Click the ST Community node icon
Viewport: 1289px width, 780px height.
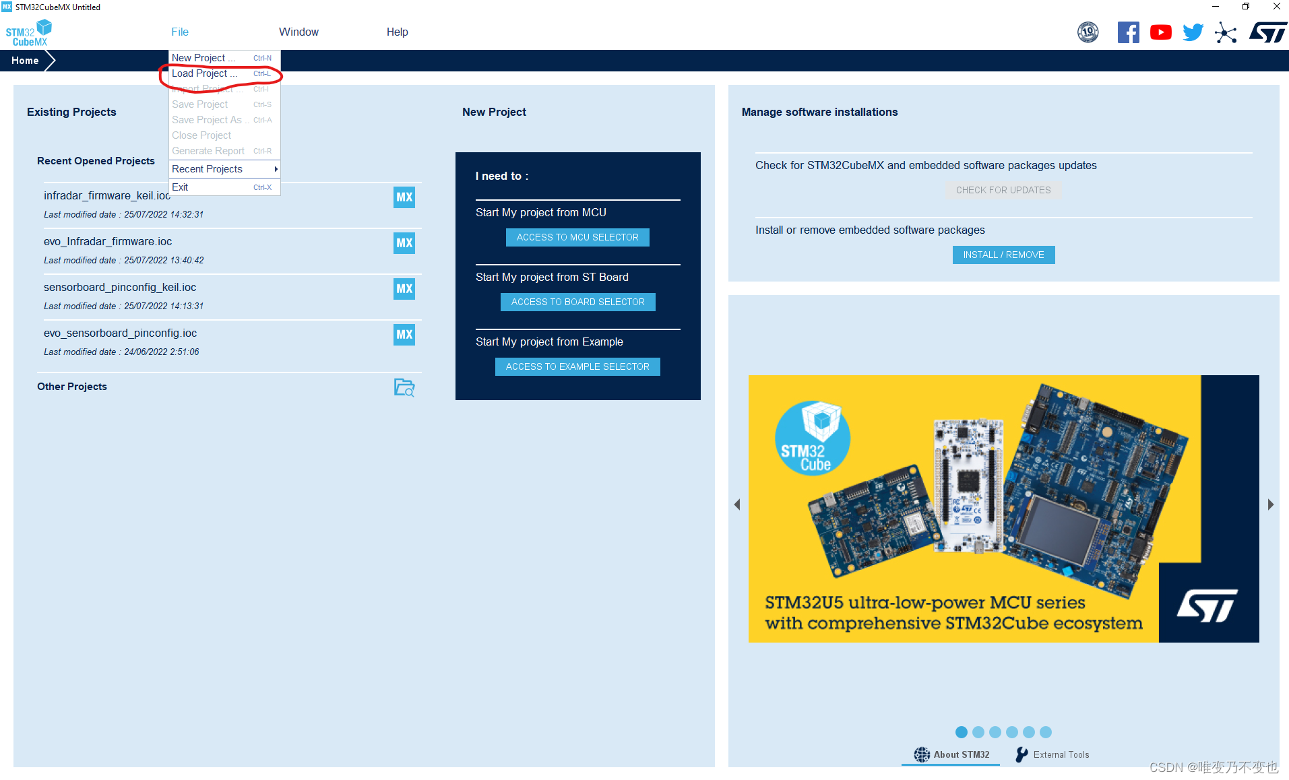coord(1226,32)
